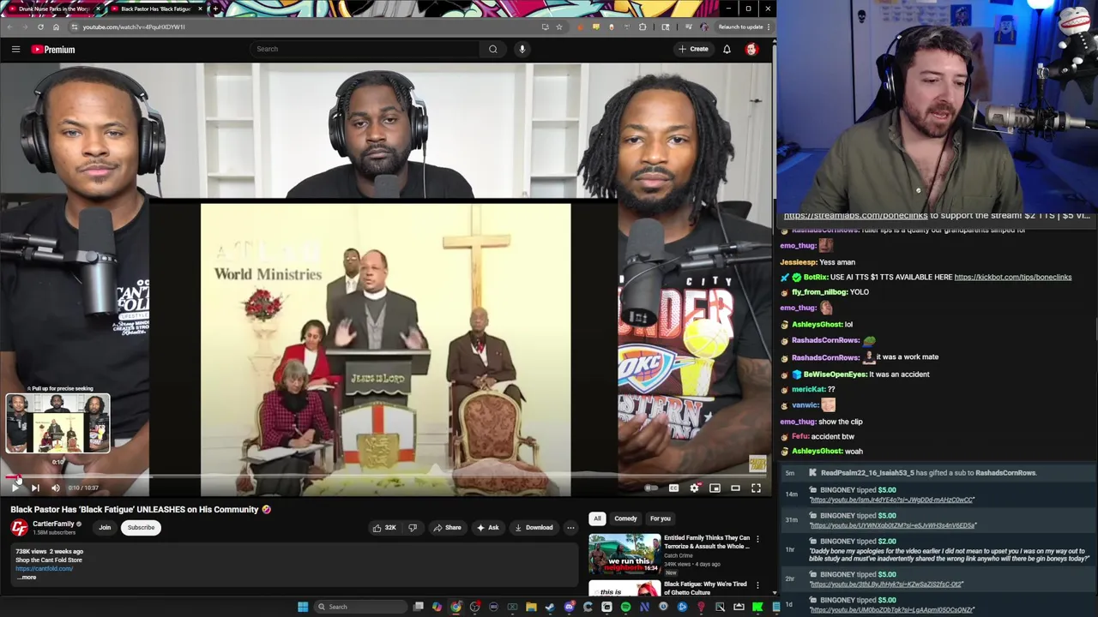
Task: Toggle closed captions in player
Action: [x=673, y=488]
